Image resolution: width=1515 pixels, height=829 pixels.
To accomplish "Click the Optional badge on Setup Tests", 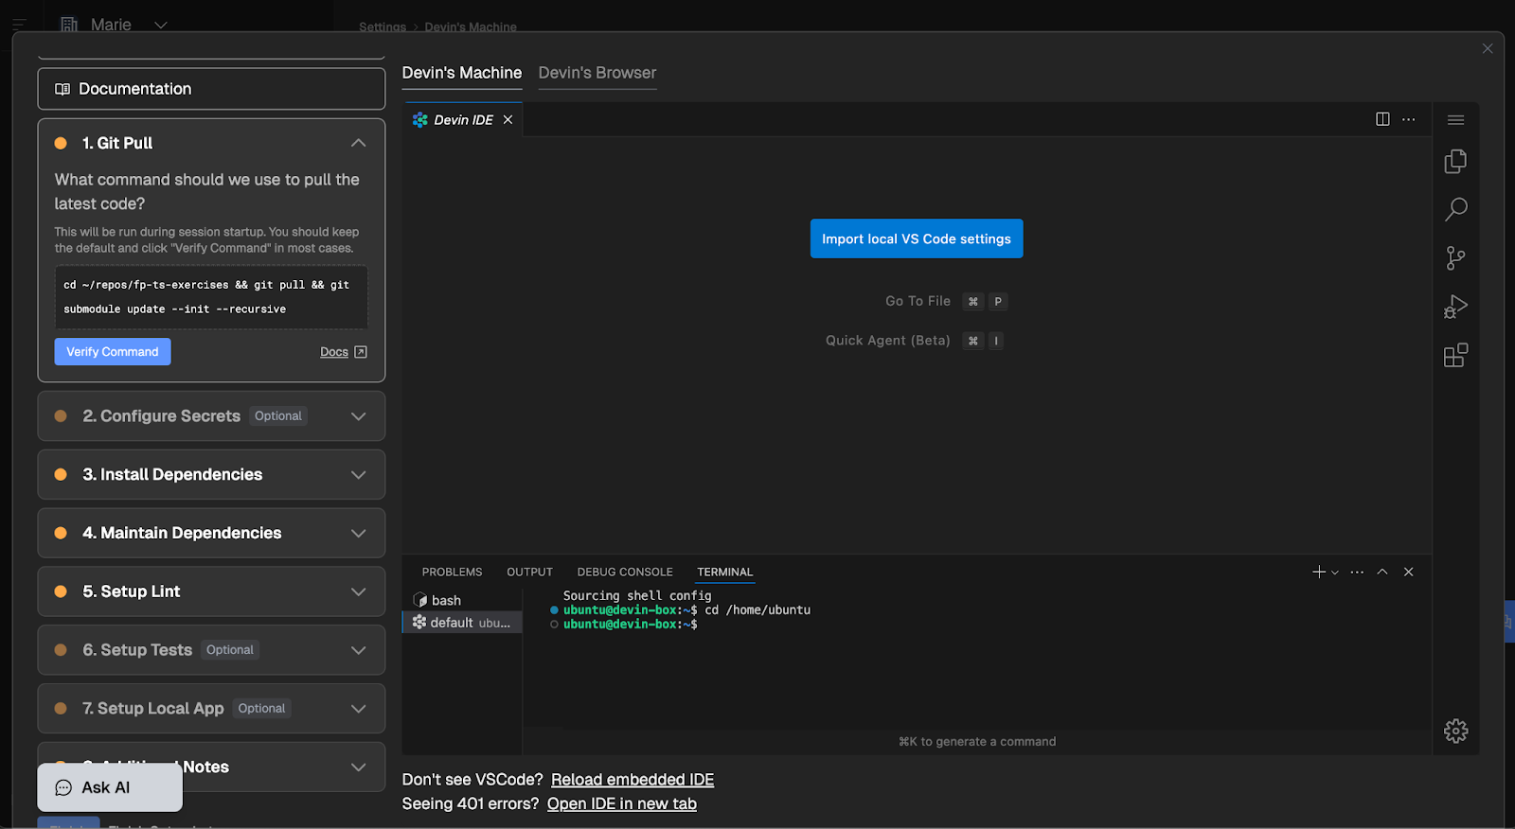I will (230, 650).
